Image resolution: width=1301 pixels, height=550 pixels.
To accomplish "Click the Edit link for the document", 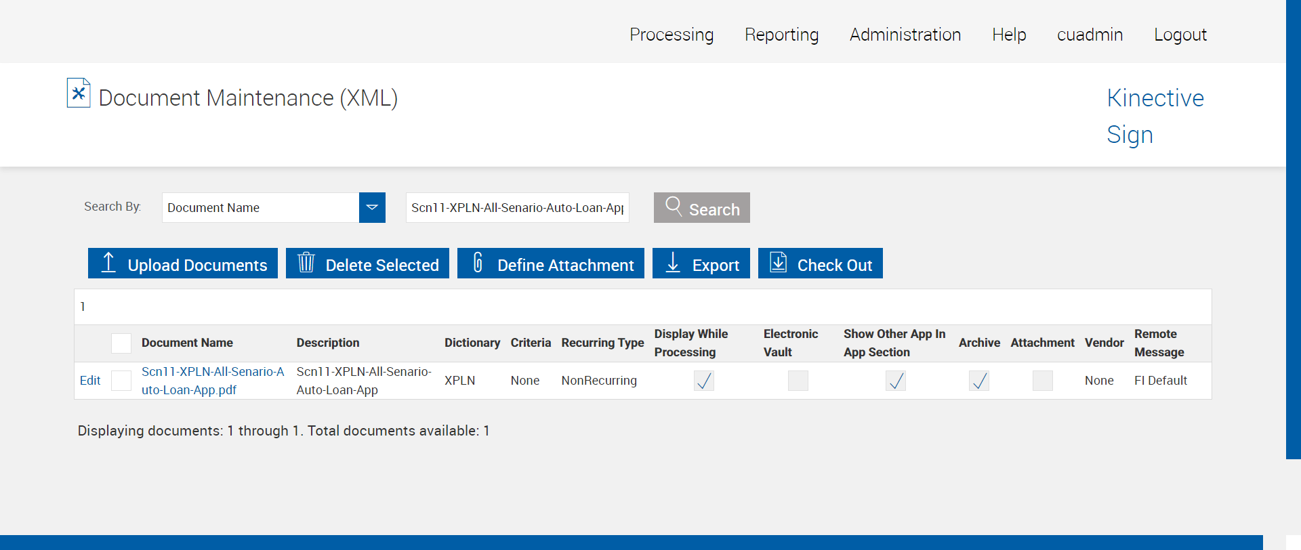I will [90, 381].
